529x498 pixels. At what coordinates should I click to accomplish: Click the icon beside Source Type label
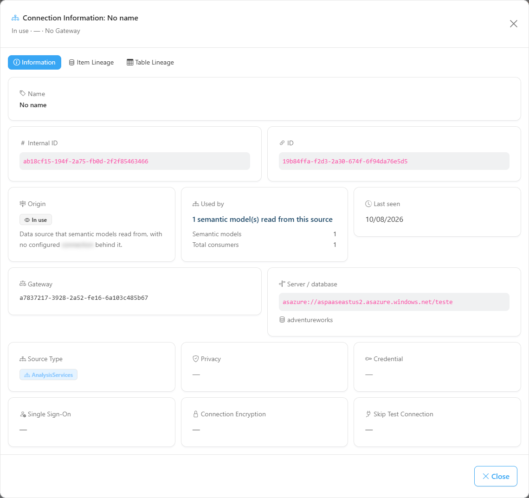[x=23, y=359]
